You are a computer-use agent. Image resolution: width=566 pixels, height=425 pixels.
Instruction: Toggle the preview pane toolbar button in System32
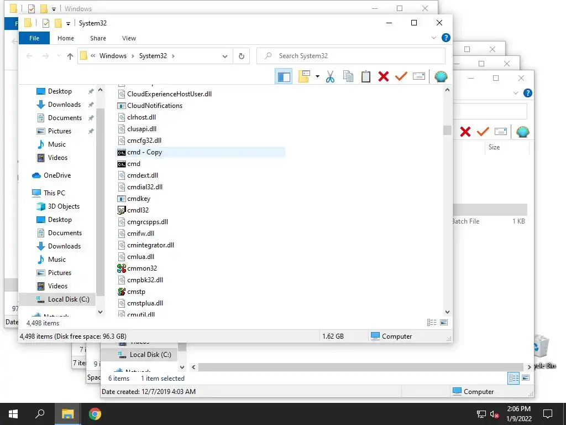[x=284, y=76]
